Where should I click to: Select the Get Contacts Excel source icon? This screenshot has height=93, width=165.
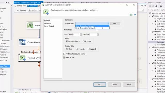point(30,25)
